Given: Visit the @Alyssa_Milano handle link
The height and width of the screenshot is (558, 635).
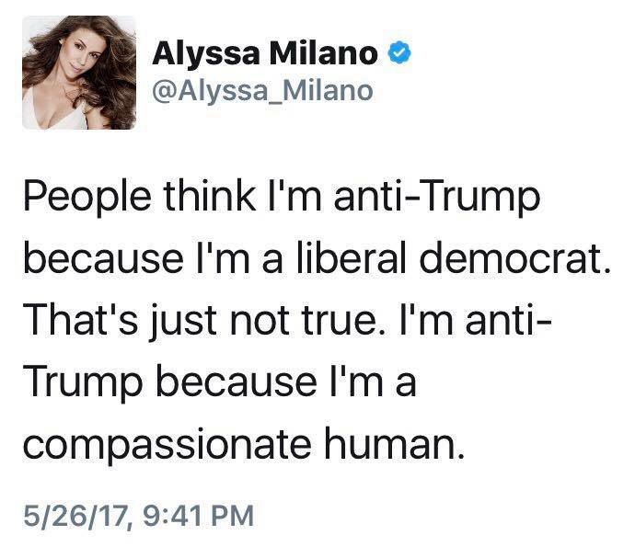Looking at the screenshot, I should pyautogui.click(x=262, y=91).
